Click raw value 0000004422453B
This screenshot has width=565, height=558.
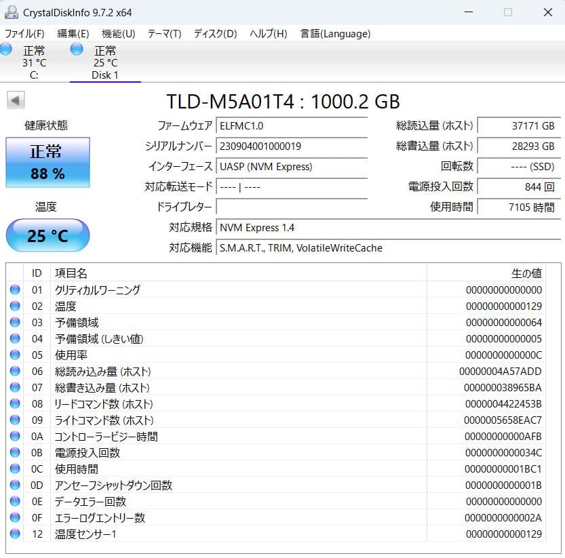pos(503,404)
